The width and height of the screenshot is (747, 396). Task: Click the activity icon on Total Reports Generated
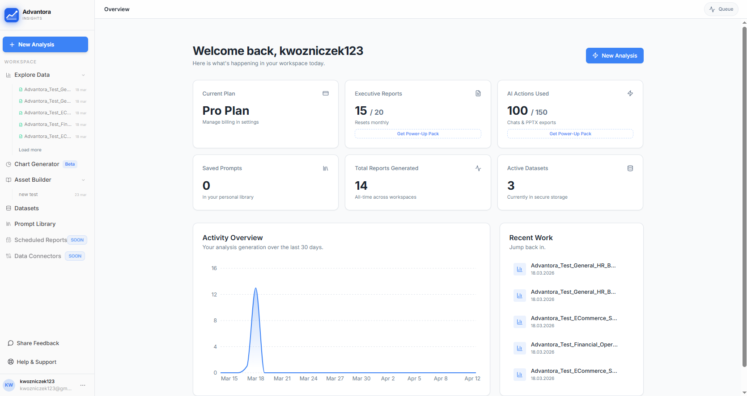tap(478, 168)
